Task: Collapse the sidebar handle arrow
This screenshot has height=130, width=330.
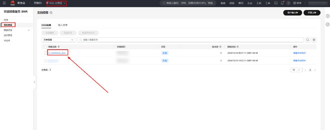Action: tap(34, 82)
